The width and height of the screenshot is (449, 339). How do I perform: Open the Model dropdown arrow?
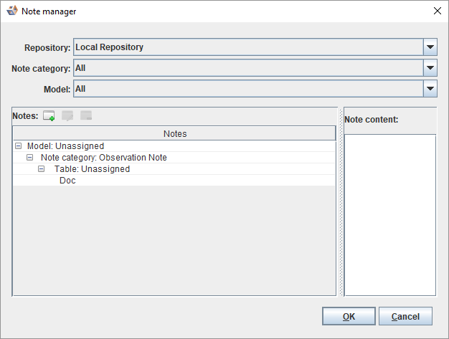[x=430, y=89]
